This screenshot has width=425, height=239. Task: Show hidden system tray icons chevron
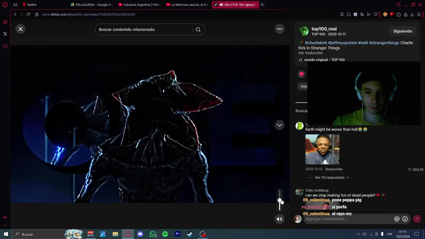tap(358, 234)
